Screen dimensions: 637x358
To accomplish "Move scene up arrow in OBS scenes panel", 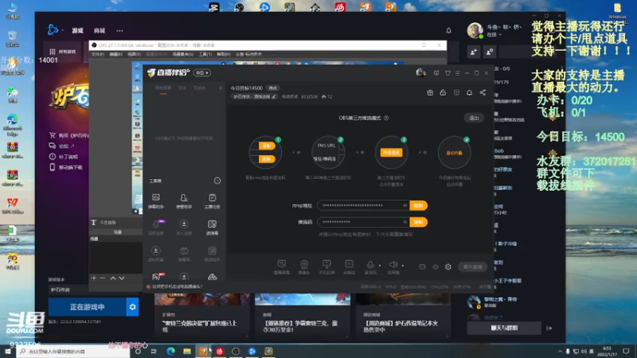I will point(113,278).
